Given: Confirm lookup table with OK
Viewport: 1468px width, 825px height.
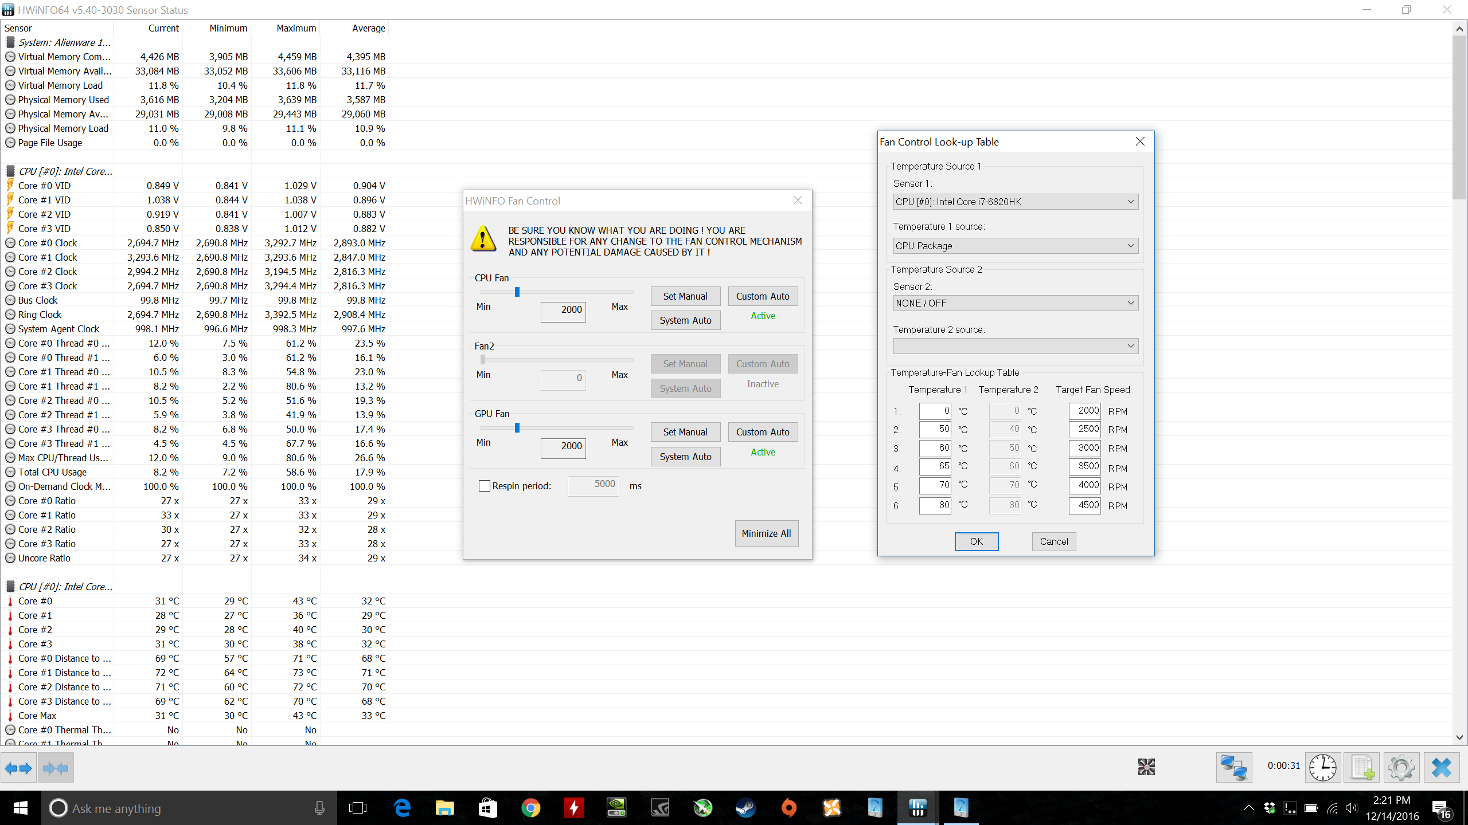Looking at the screenshot, I should coord(976,541).
